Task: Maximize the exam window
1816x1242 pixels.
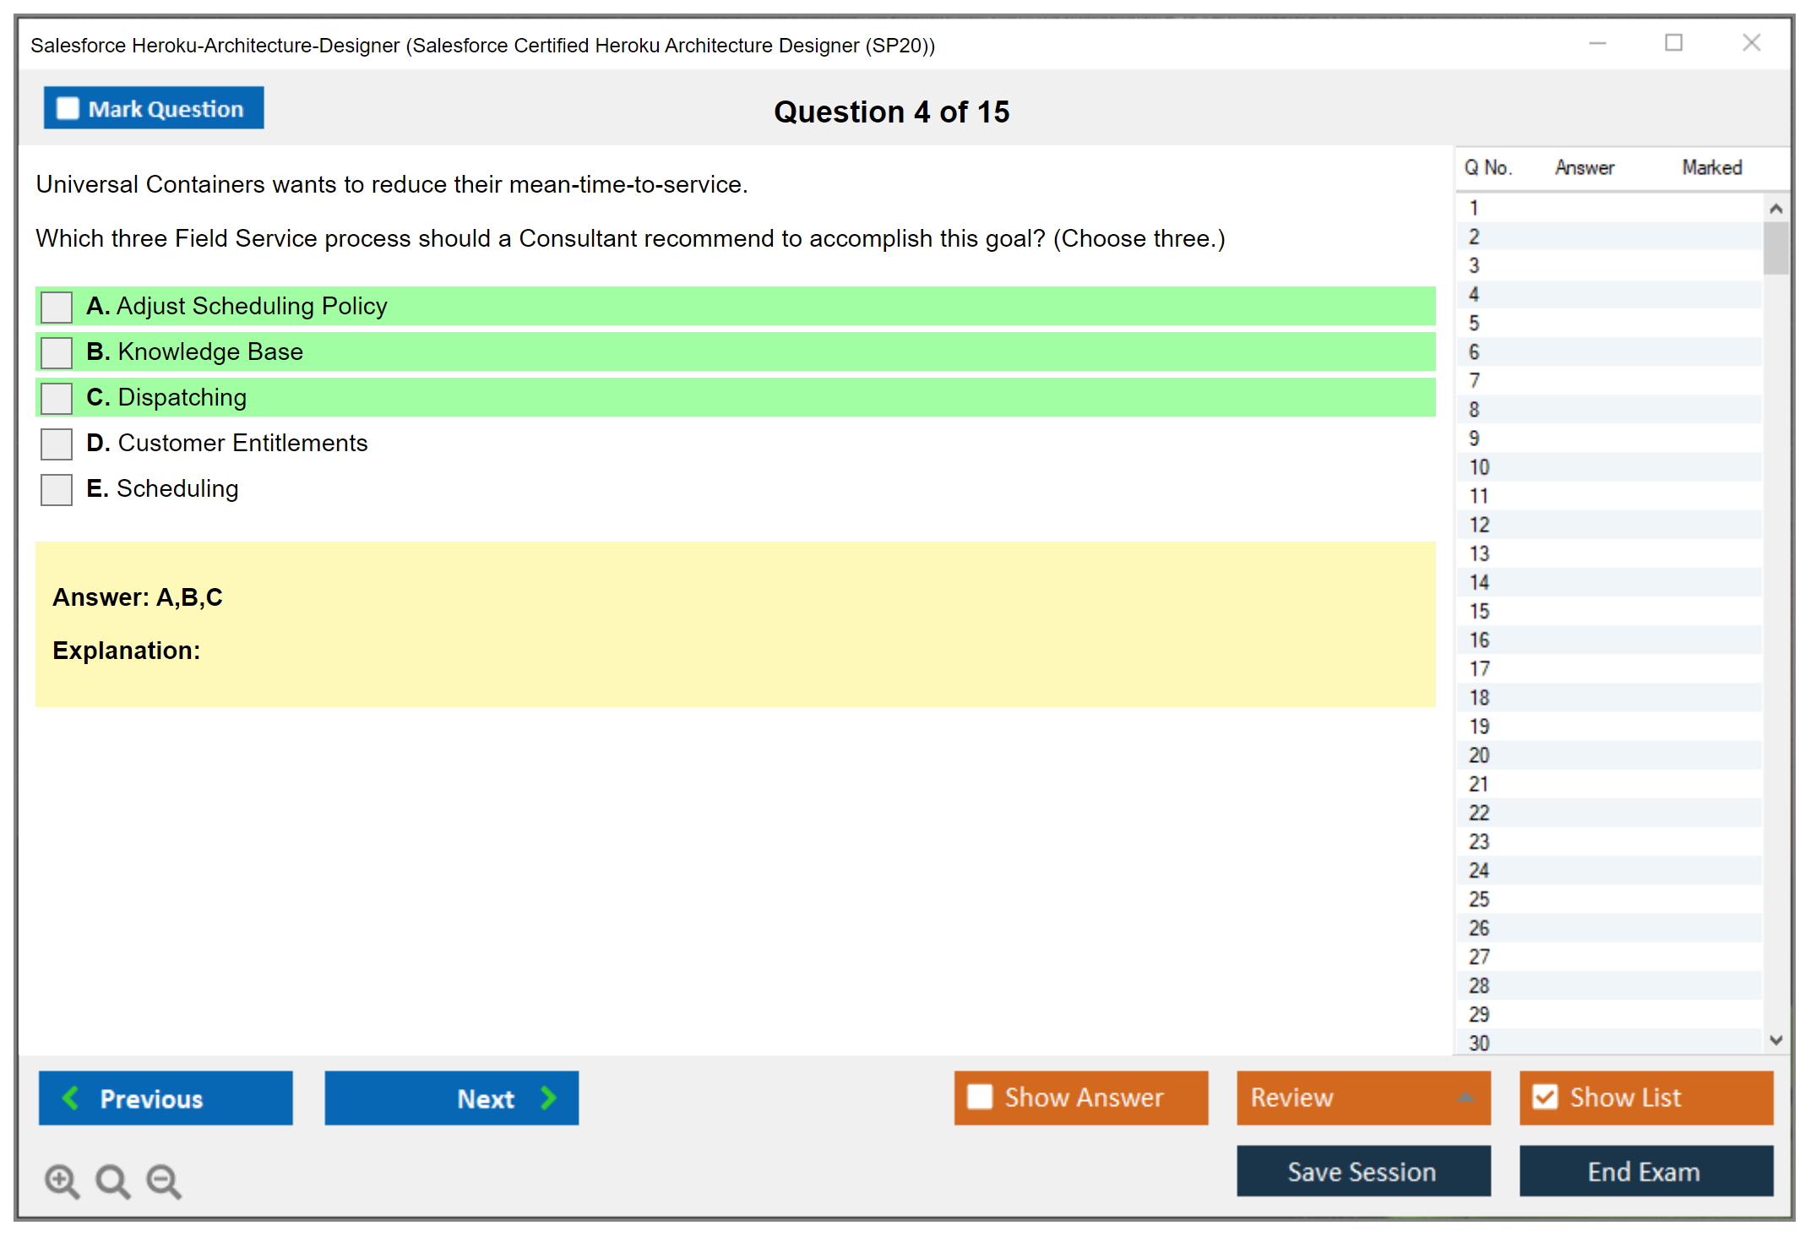Action: (x=1673, y=43)
